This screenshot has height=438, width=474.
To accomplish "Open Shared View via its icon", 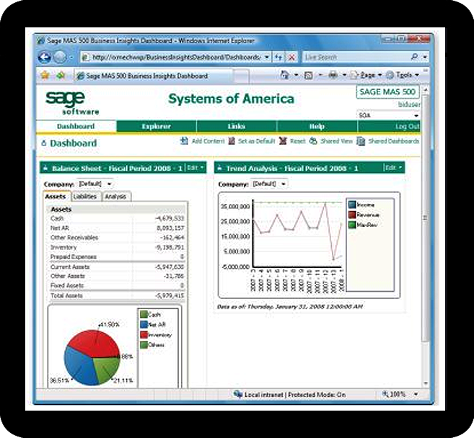I will point(313,141).
